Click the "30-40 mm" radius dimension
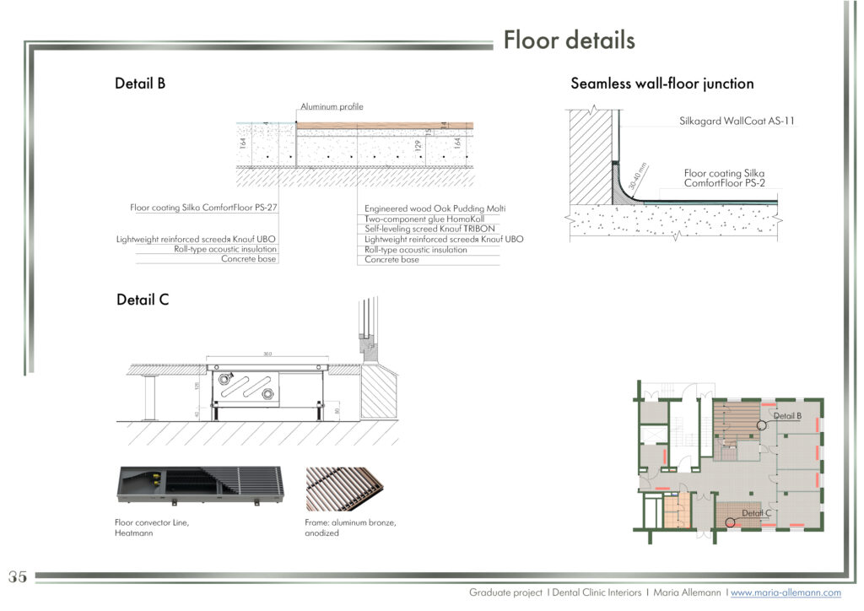The height and width of the screenshot is (611, 864). coord(637,176)
